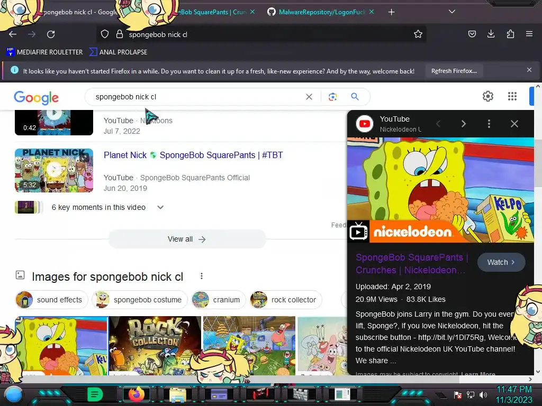This screenshot has height=406, width=542.
Task: Search by image with Google Lens icon
Action: (332, 97)
